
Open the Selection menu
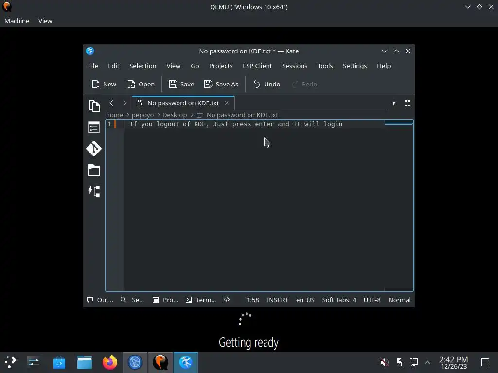[142, 66]
